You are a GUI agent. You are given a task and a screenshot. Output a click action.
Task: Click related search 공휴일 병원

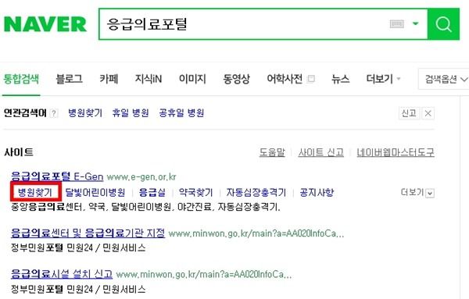pyautogui.click(x=181, y=113)
